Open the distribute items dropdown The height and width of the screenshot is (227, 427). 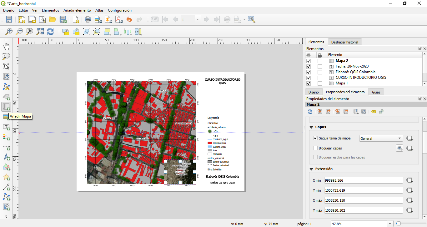[x=128, y=32]
